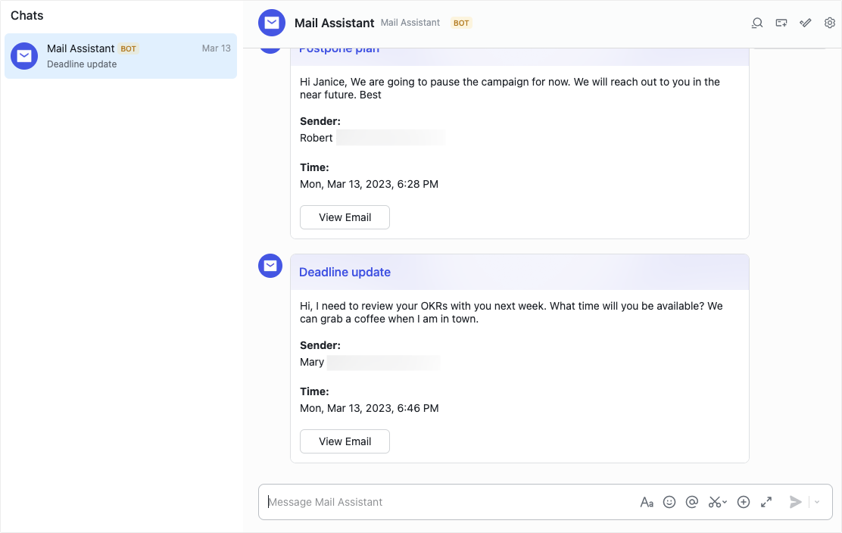Viewport: 842px width, 533px height.
Task: Mention someone using the @ icon
Action: (691, 502)
